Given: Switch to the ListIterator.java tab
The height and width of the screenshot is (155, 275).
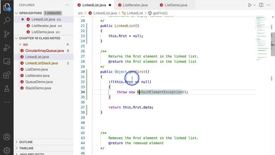Looking at the screenshot, I should (135, 5).
